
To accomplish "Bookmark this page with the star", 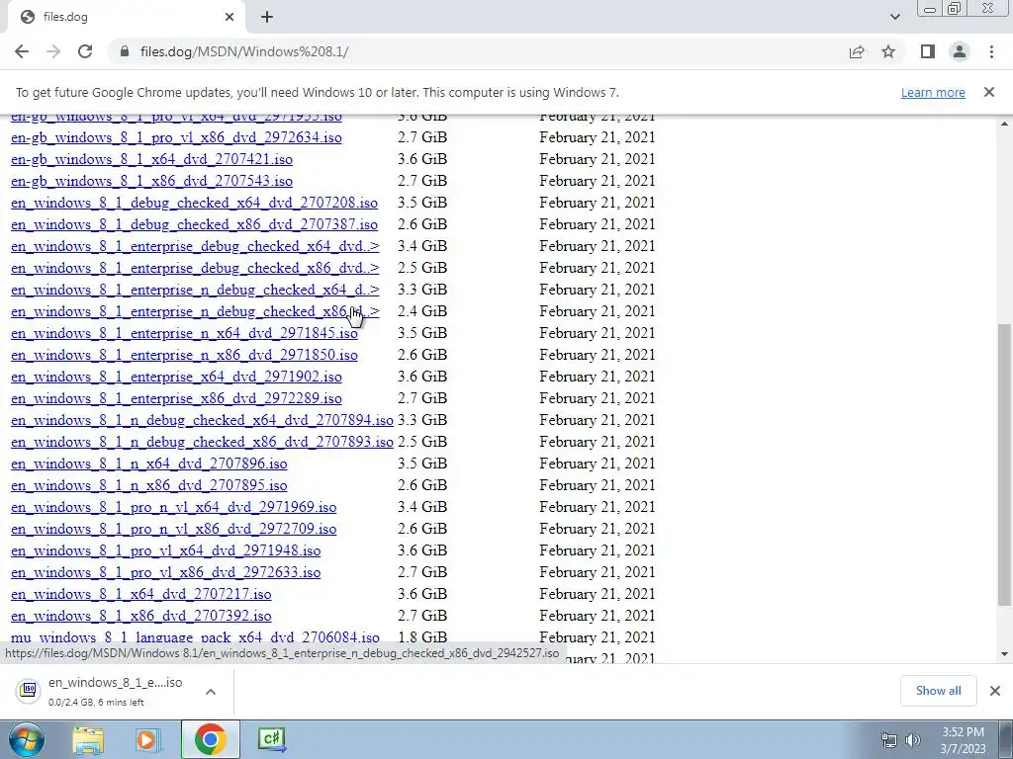I will click(888, 51).
